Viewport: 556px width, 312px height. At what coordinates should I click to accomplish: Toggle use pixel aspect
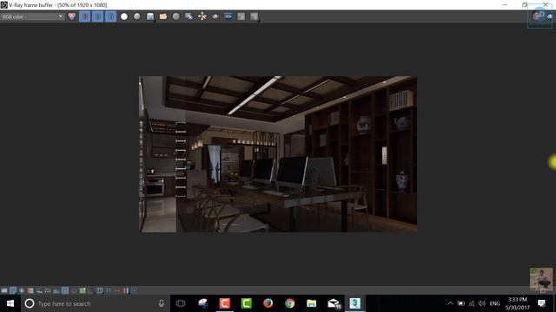(109, 290)
